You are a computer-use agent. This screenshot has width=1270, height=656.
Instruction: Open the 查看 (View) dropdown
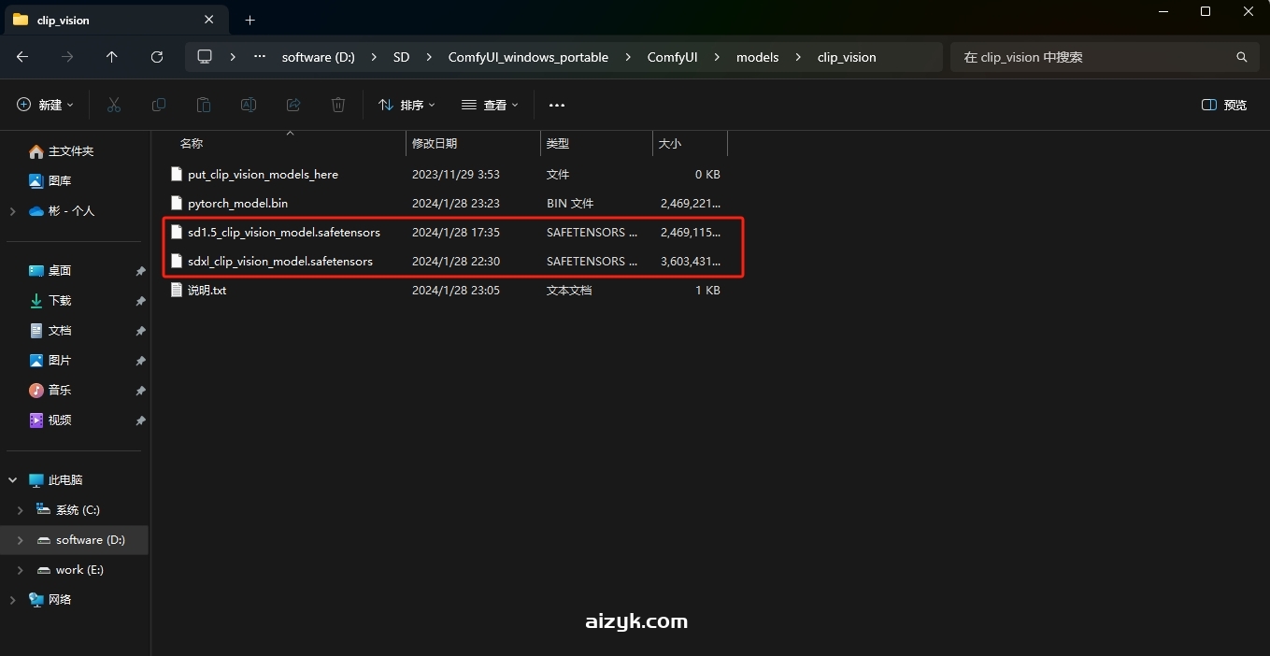tap(490, 105)
